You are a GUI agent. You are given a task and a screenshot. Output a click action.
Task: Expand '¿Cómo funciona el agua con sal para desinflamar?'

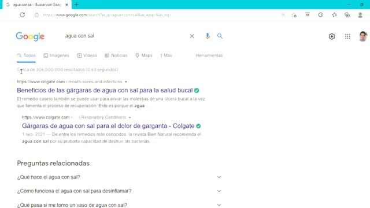119,191
